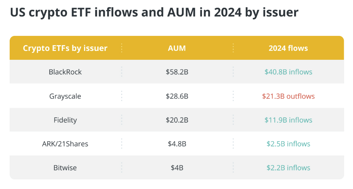Click the '$2.5B inflows' entry
This screenshot has height=189, width=353.
pyautogui.click(x=288, y=144)
